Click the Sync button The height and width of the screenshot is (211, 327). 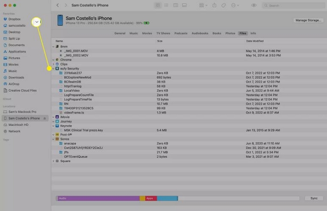313,198
